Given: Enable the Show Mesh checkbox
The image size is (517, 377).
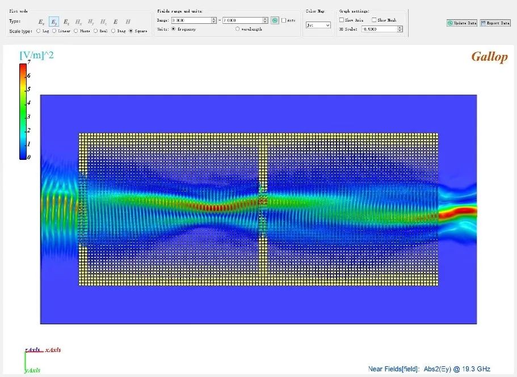Looking at the screenshot, I should tap(373, 20).
